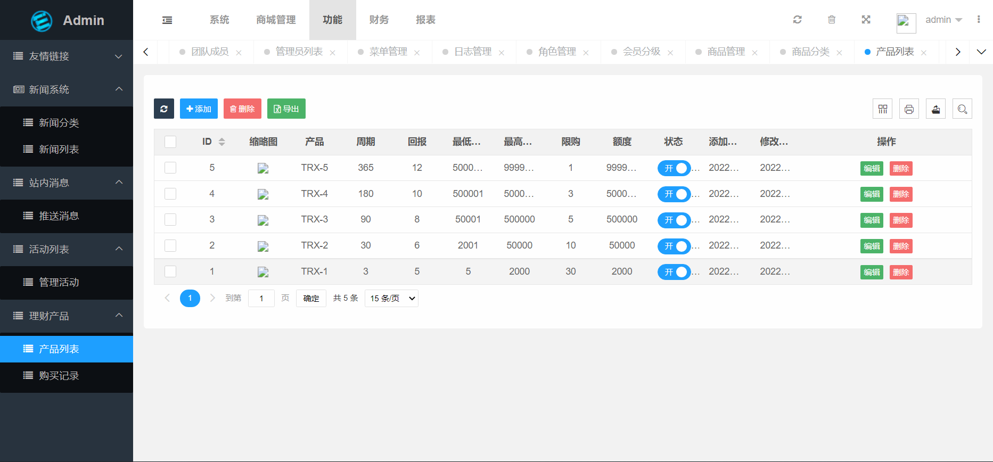Screen dimensions: 993x462
Task: Open the column filter grid icon
Action: (883, 109)
